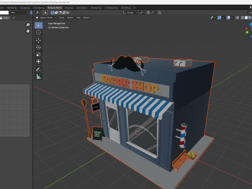Expand overlays options dropdown arrow
Screen dimensions: 252x189
232,18
